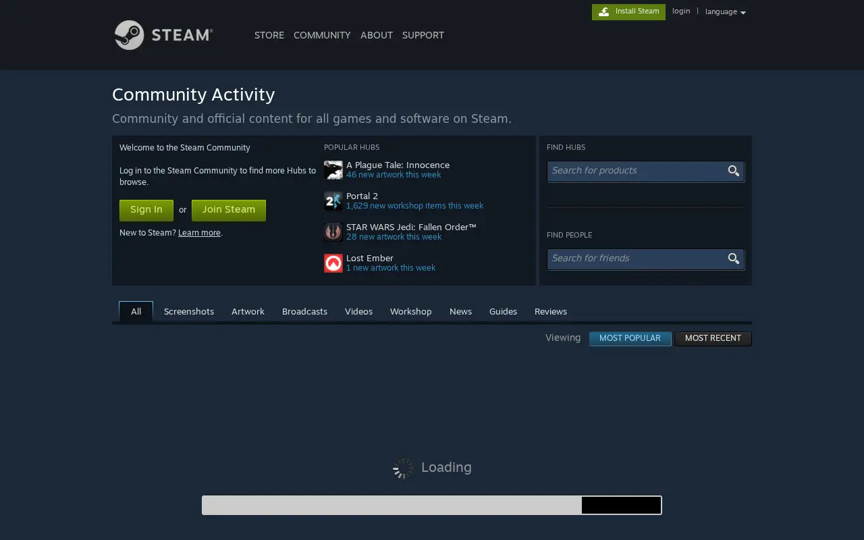
Task: Switch to the Reviews tab
Action: tap(551, 311)
